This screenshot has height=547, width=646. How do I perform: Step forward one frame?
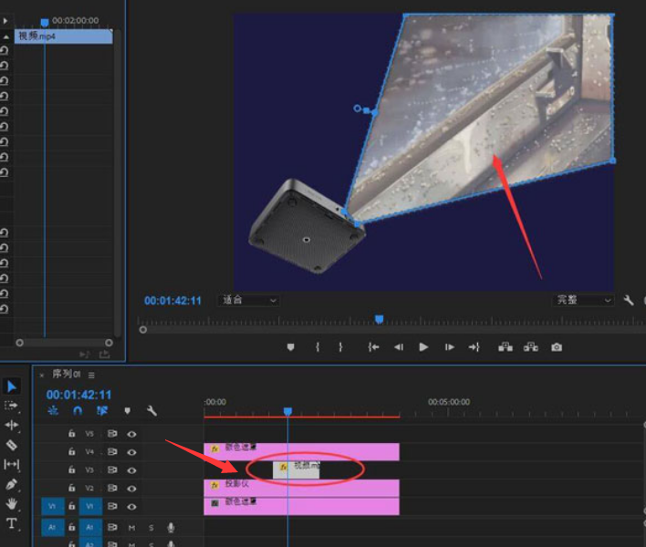tap(449, 347)
